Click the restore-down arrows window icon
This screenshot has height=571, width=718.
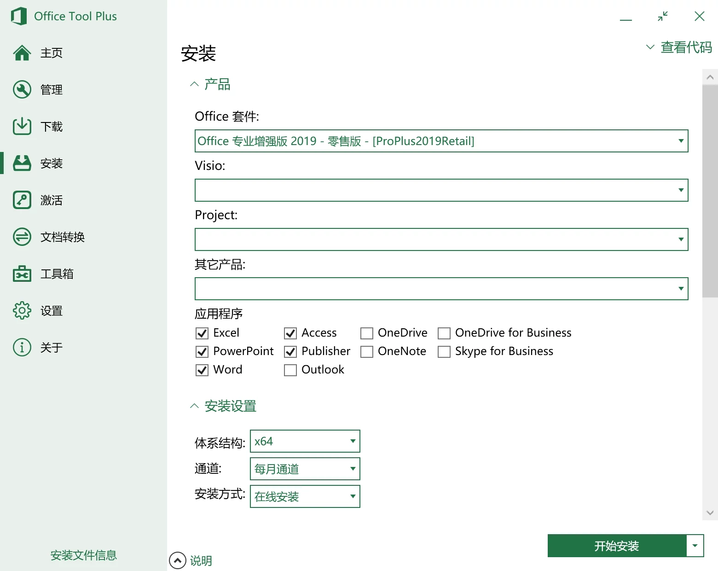(x=663, y=17)
